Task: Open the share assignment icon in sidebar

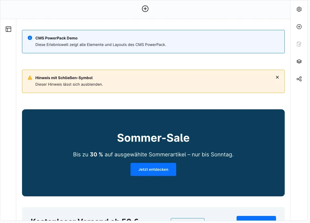Action: pos(299,79)
